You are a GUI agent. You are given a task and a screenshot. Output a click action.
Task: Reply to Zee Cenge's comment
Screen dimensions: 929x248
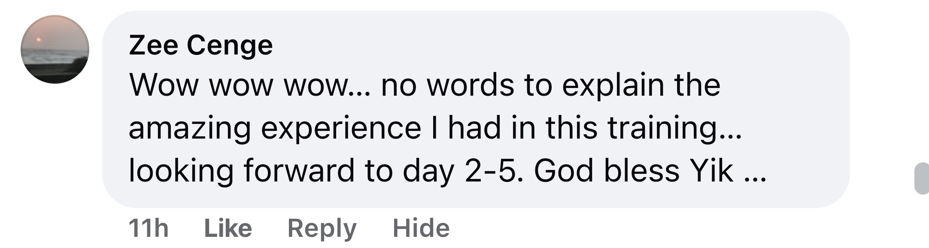(322, 228)
